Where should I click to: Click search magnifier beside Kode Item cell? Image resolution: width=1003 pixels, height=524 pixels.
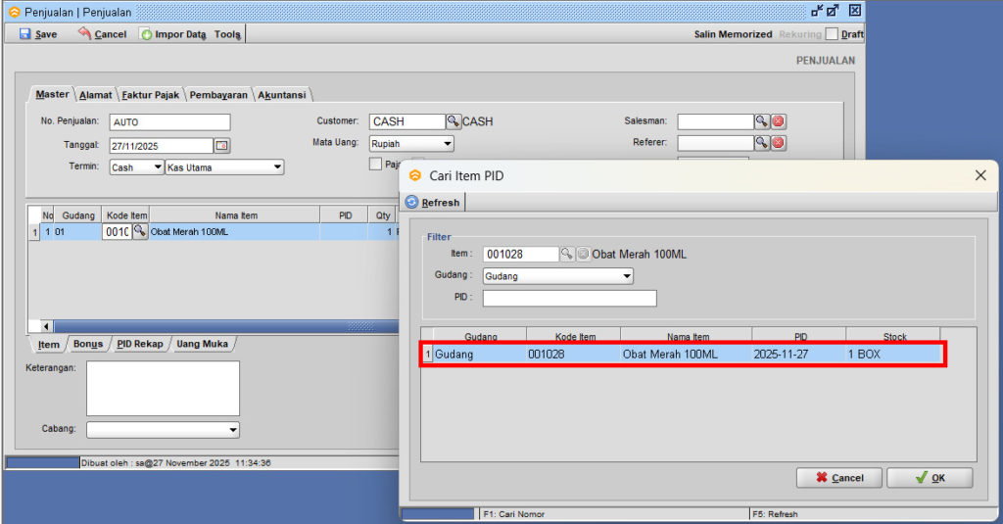[x=139, y=232]
